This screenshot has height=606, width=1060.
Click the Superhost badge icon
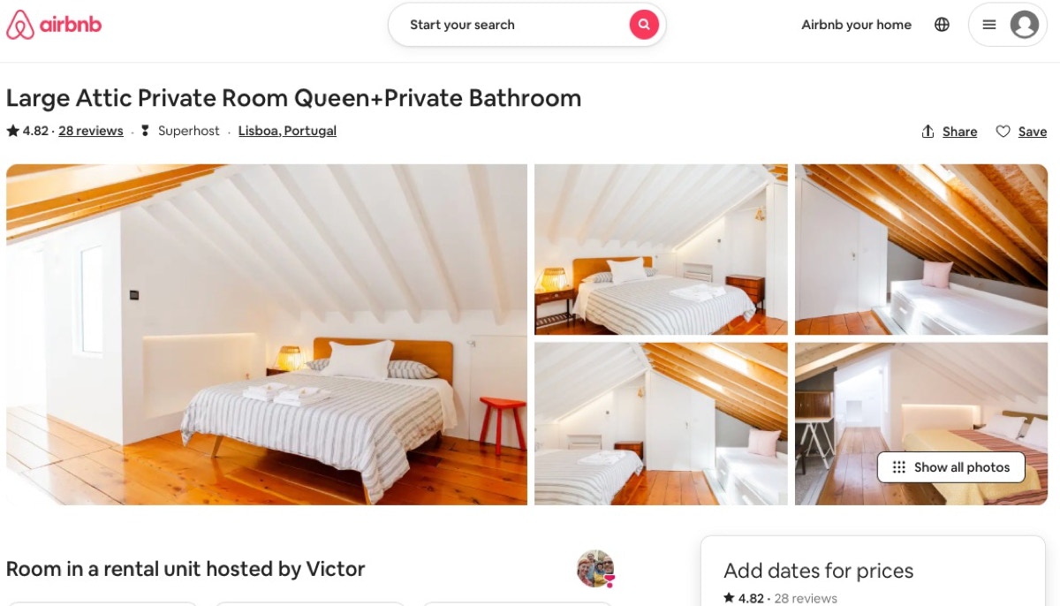[x=146, y=131]
